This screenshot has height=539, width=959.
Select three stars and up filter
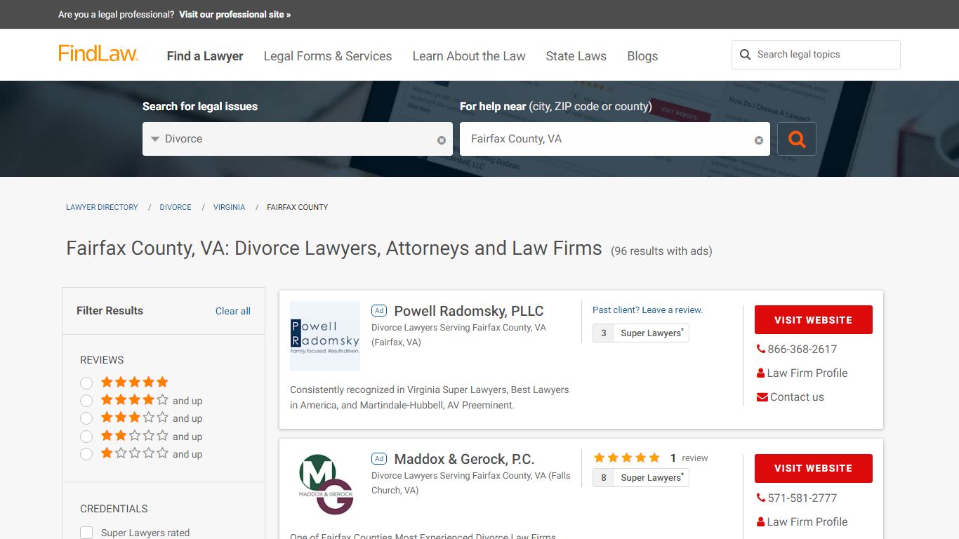point(86,418)
